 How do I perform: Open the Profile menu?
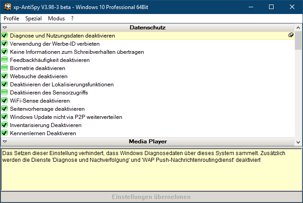(x=11, y=19)
